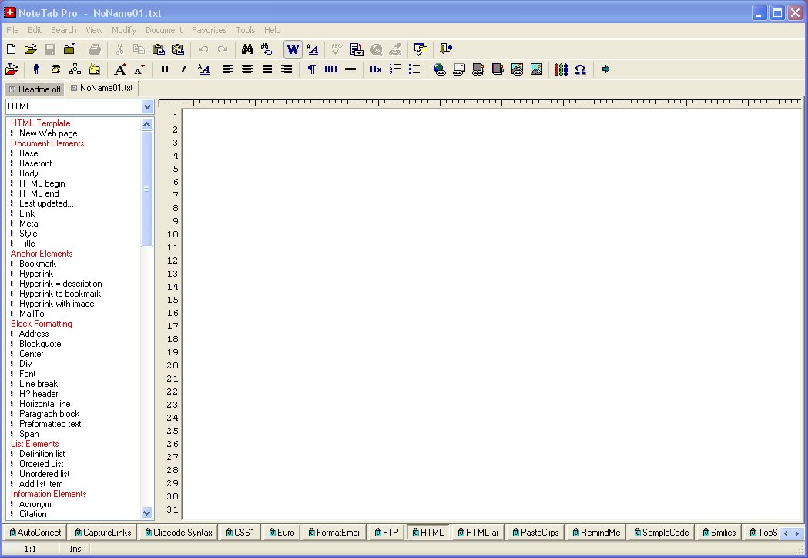808x558 pixels.
Task: Click the increase font size large A icon
Action: point(120,69)
